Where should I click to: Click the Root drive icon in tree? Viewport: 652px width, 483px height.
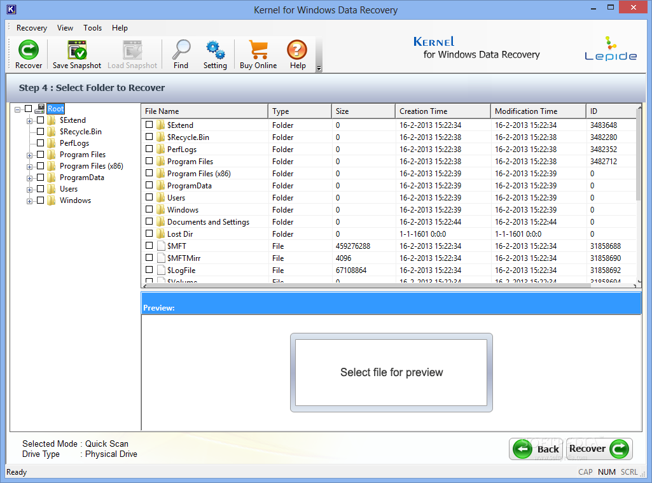pos(40,109)
